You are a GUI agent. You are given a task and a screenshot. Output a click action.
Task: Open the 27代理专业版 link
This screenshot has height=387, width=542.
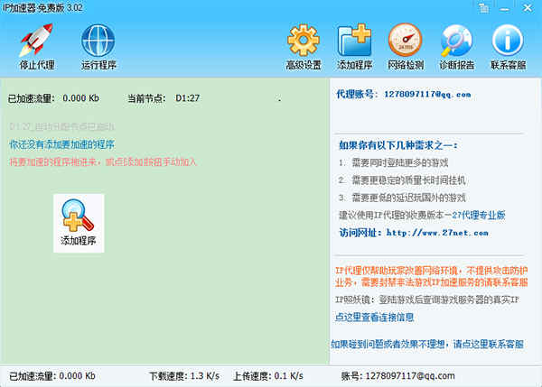(479, 215)
